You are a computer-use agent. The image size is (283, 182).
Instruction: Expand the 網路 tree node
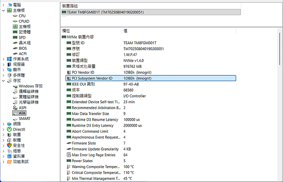point(3,124)
